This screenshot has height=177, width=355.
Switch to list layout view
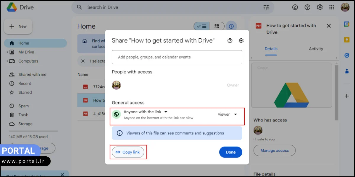(202, 26)
